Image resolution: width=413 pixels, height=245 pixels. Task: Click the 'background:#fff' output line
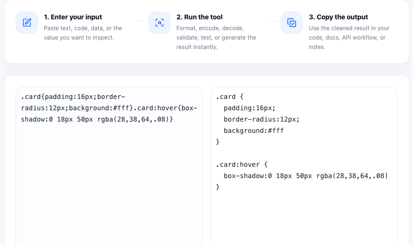click(254, 131)
